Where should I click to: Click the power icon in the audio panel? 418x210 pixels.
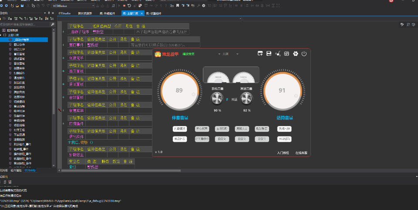click(x=304, y=54)
